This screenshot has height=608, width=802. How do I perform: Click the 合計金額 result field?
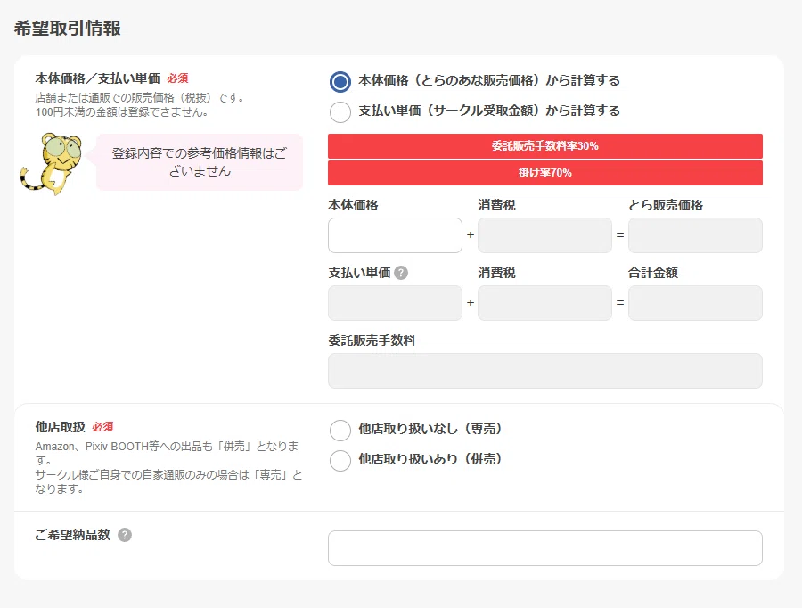pos(695,303)
